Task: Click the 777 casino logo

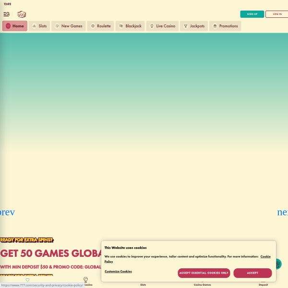Action: coord(22,14)
